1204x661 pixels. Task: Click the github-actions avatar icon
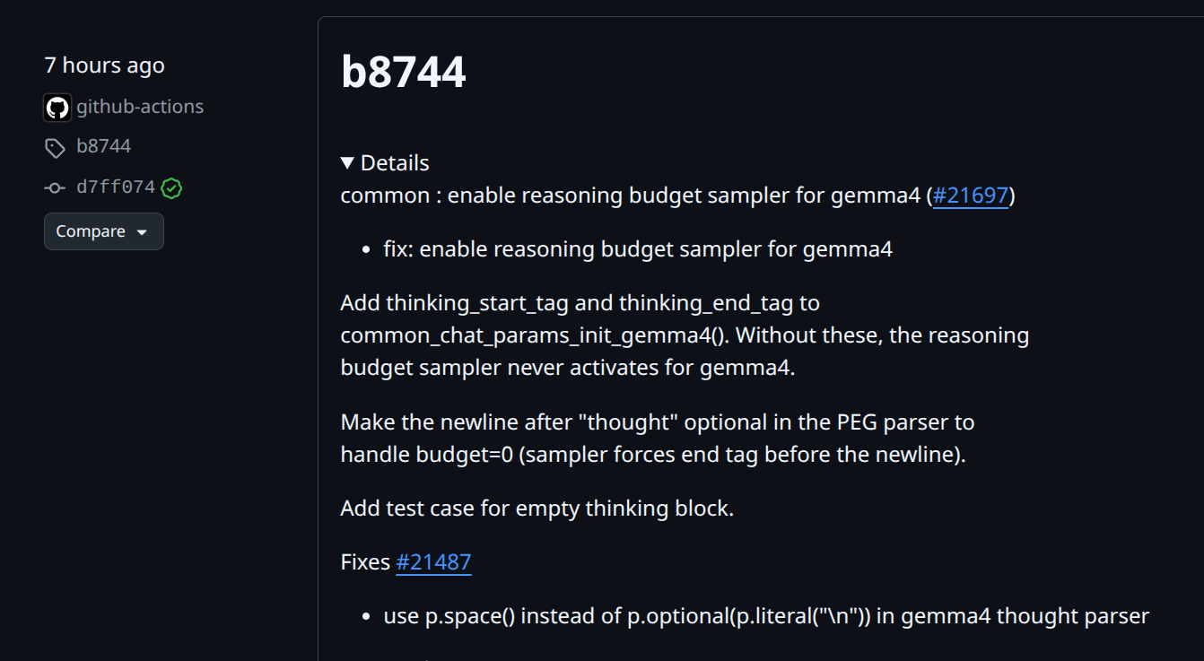[x=57, y=108]
